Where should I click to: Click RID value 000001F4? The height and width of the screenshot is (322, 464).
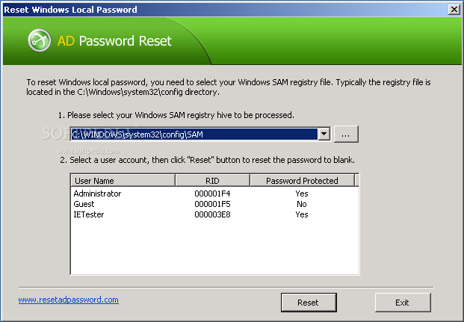click(212, 193)
